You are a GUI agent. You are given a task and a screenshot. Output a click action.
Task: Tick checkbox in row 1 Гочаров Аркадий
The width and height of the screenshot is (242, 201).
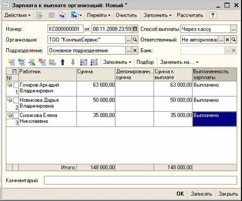[x=16, y=85]
